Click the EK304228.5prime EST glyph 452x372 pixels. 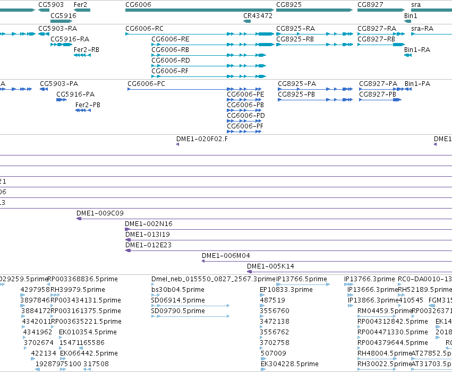click(263, 369)
